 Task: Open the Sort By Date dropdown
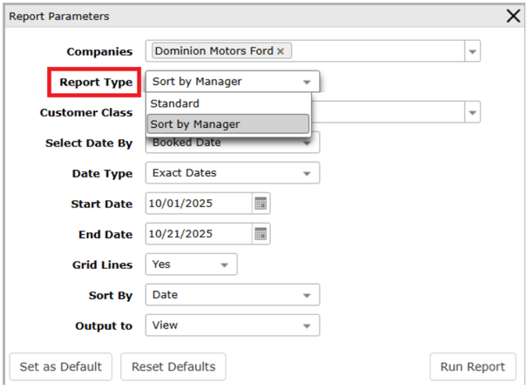click(232, 295)
